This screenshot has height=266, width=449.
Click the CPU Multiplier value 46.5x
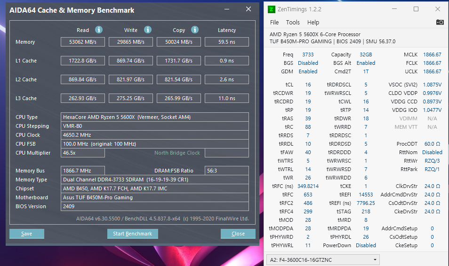click(83, 153)
